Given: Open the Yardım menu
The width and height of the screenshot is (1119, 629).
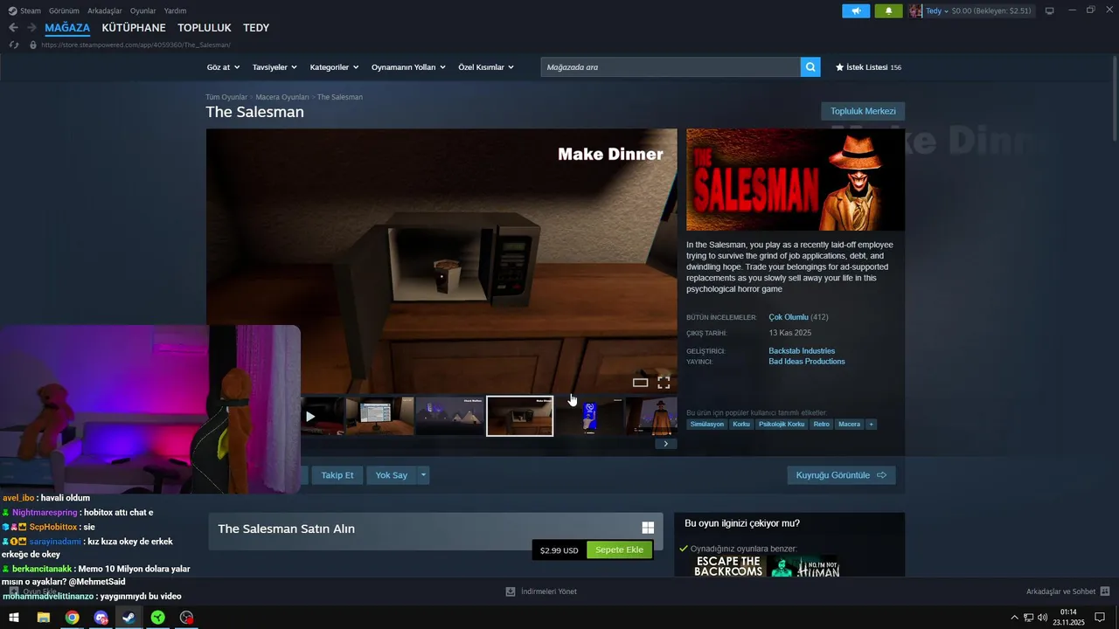Looking at the screenshot, I should [175, 10].
